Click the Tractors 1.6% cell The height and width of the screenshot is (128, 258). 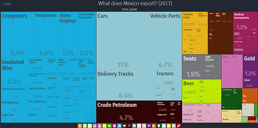[x=169, y=78]
